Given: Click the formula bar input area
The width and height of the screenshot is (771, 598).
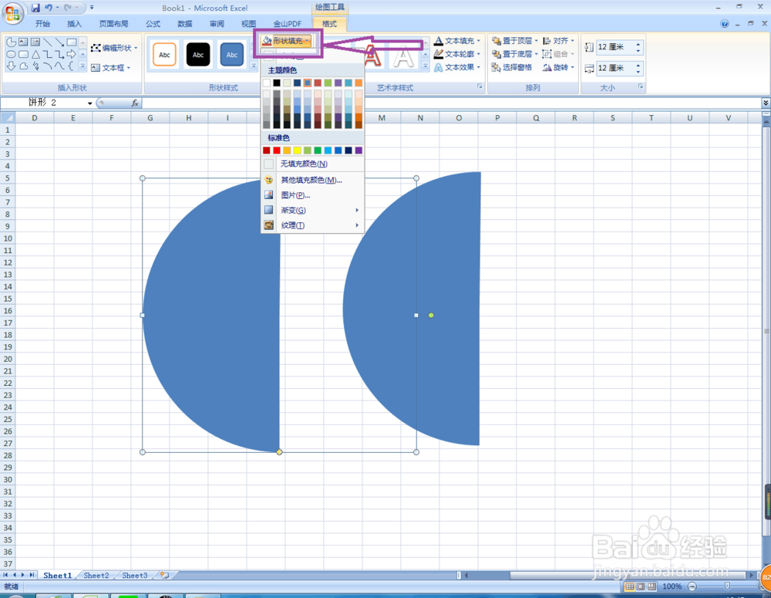Looking at the screenshot, I should 451,103.
